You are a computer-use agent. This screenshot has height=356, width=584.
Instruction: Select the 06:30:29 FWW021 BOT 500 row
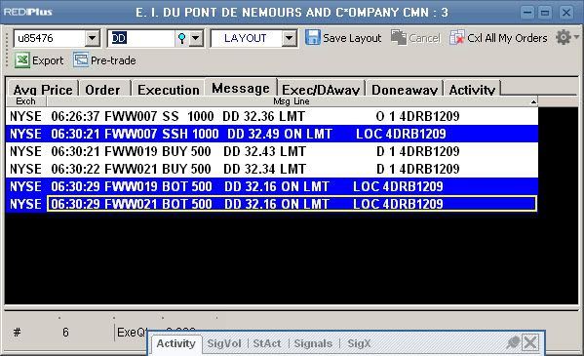[272, 204]
